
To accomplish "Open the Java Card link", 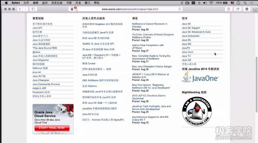I will 187,52.
